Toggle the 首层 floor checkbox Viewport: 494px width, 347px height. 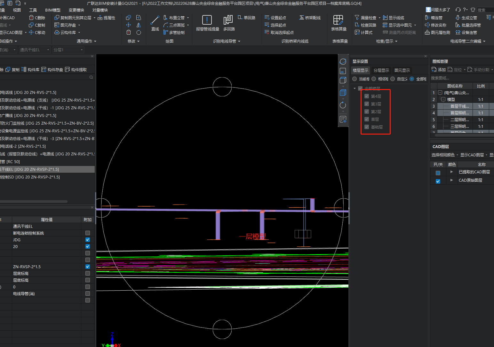pos(367,119)
